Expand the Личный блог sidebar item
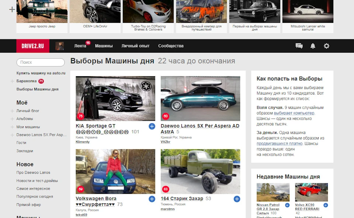The height and width of the screenshot is (218, 354). (12, 111)
